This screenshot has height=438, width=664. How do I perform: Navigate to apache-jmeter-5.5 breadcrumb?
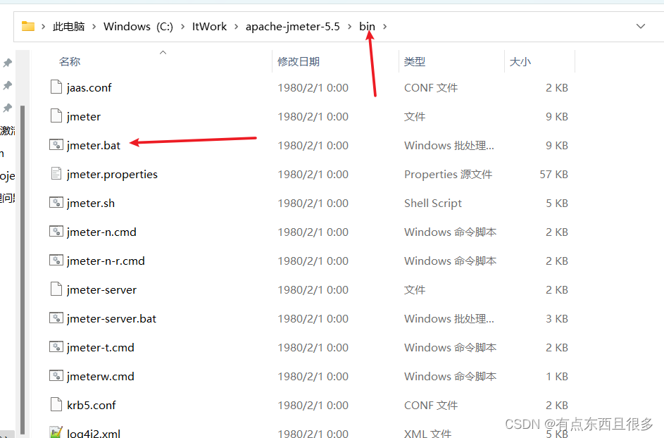[x=293, y=27]
